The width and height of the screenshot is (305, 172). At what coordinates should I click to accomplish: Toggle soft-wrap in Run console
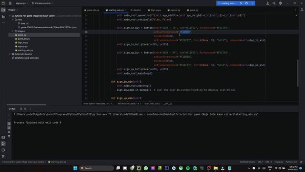click(9, 124)
